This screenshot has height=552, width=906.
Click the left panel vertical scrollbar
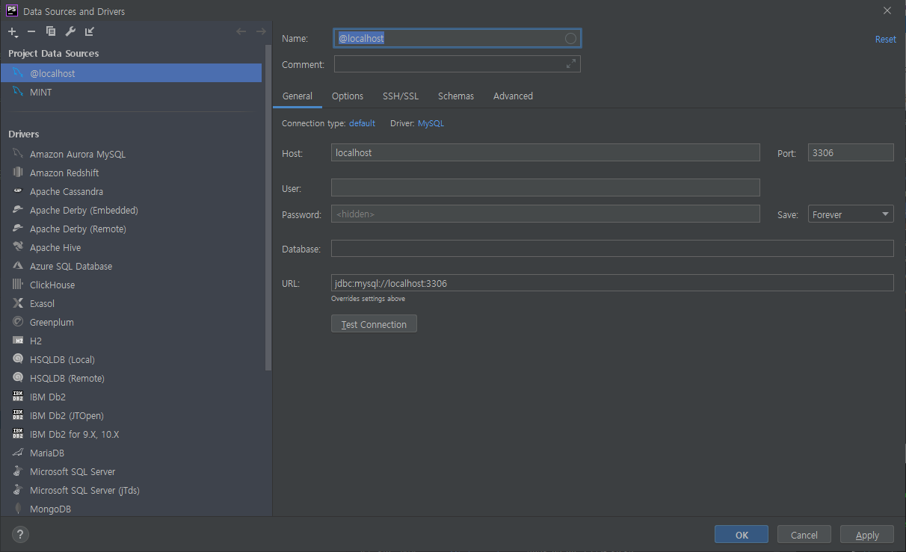(268, 208)
